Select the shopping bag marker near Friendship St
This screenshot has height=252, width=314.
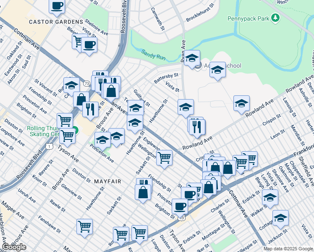(143, 194)
